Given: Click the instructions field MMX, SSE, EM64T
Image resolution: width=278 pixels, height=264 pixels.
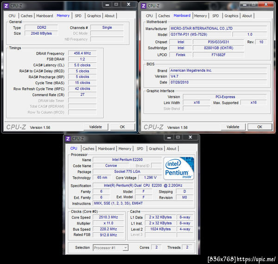Looking at the screenshot, I should [x=143, y=203].
